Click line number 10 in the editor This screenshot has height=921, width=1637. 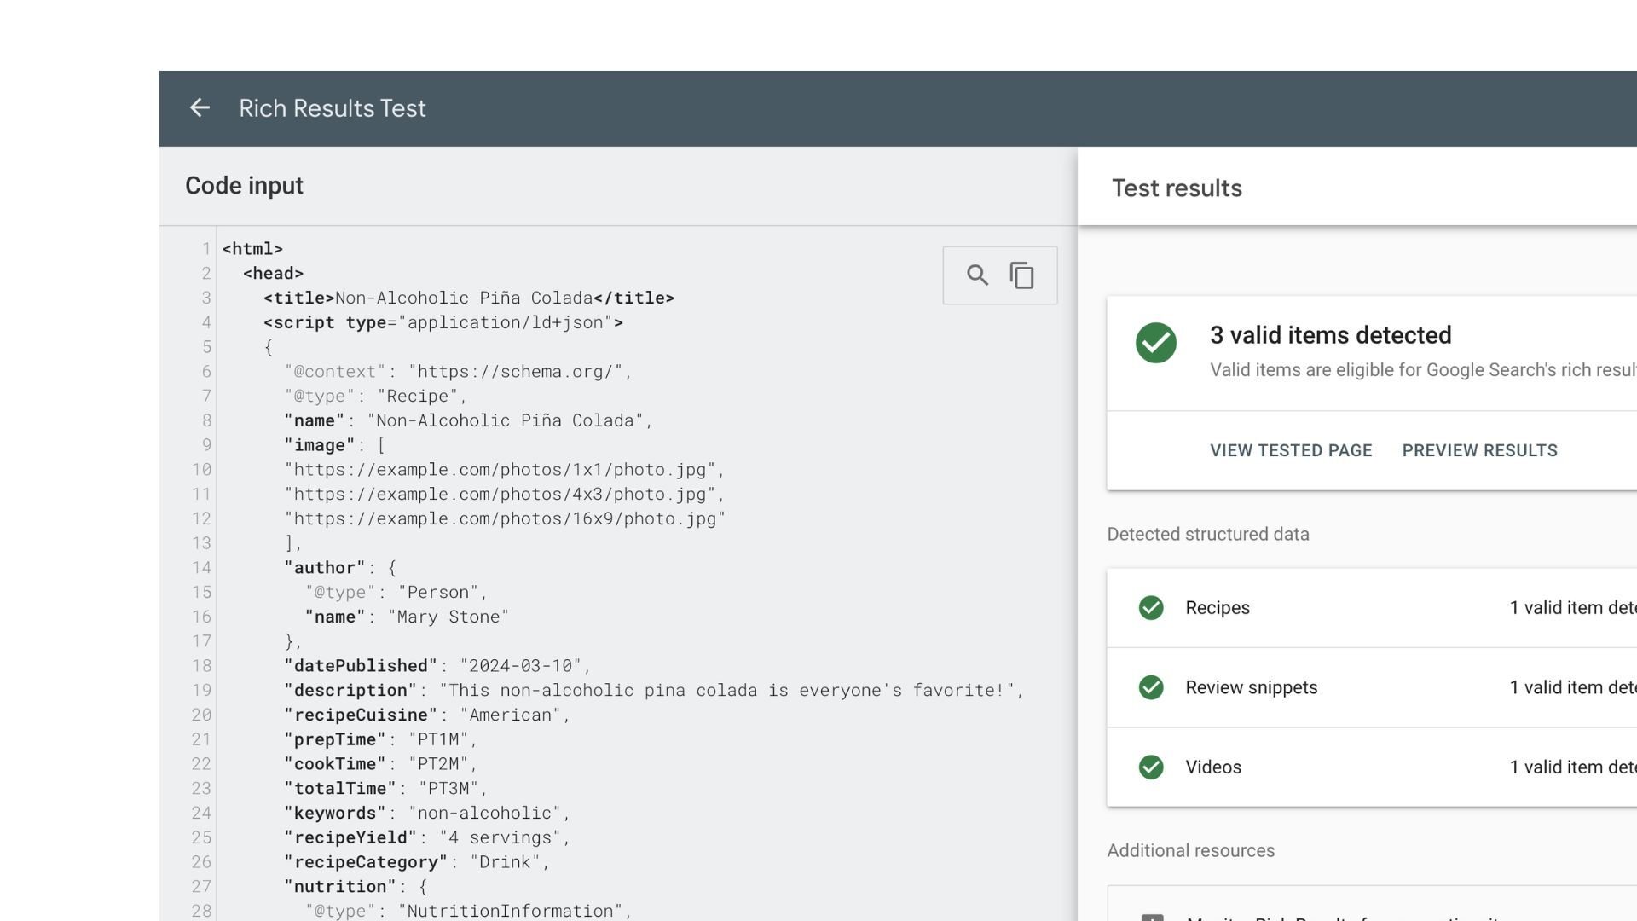point(202,470)
